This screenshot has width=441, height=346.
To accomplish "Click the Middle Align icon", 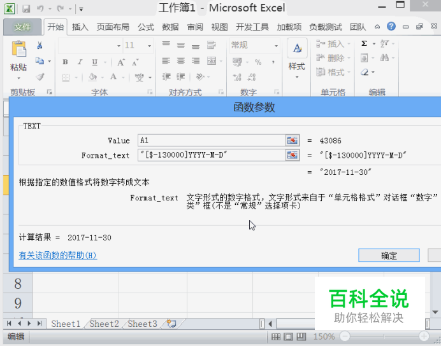I will 181,45.
